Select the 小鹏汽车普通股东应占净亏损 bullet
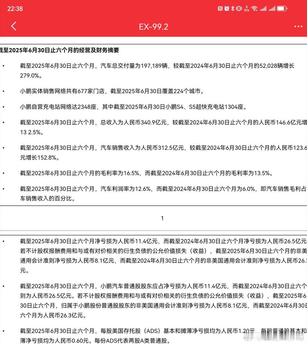307x344 pixels. coord(163,286)
